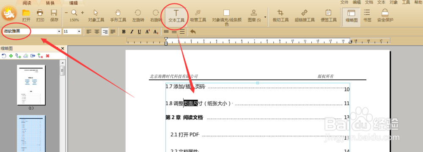Viewport: 423px width, 152px height.
Task: Set the tightest line spacing option
Action: tap(166, 32)
